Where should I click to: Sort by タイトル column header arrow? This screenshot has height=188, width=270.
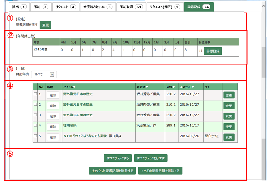74,87
